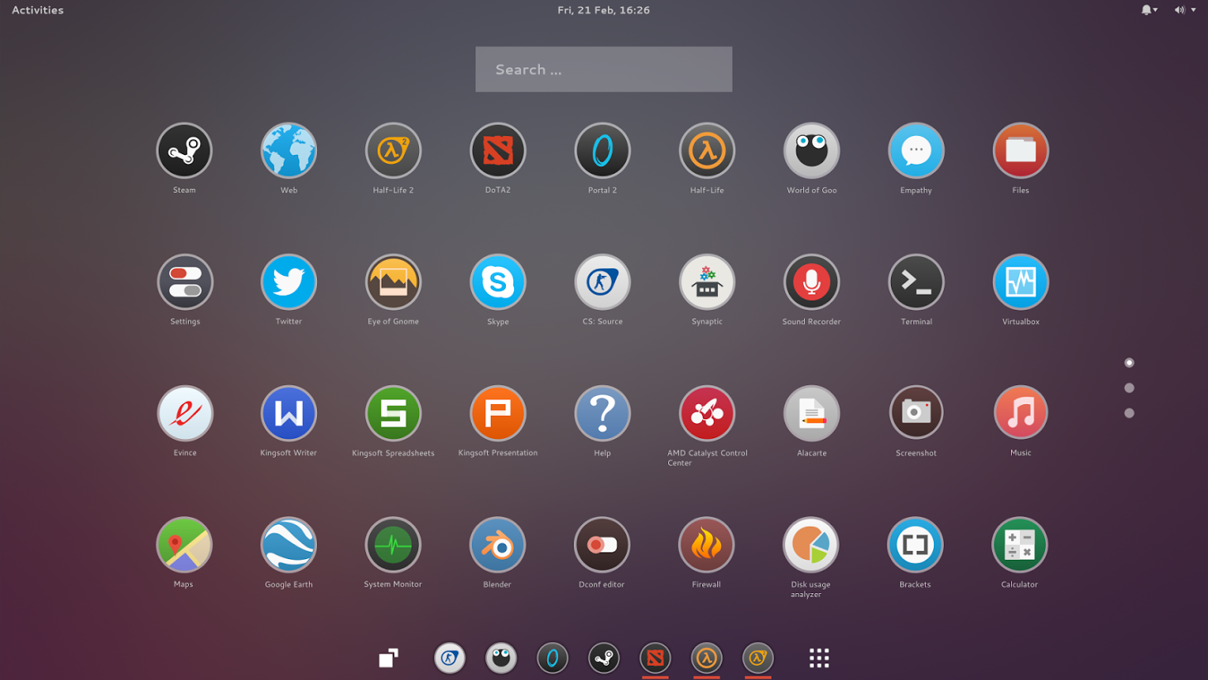Viewport: 1208px width, 680px height.
Task: Launch the Steam app icon in grid
Action: coord(184,151)
